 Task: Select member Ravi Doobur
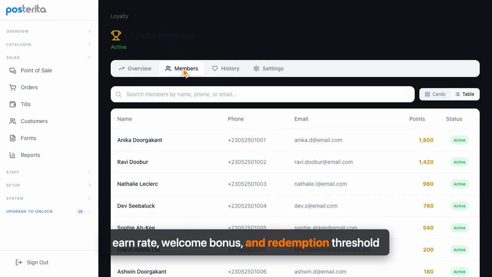coord(133,162)
